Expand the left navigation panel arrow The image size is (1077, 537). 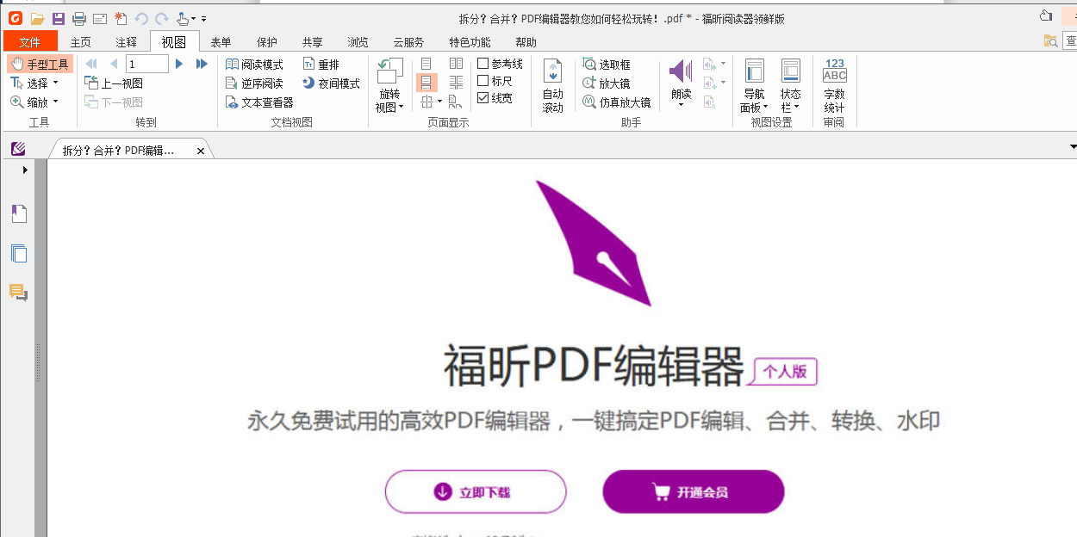pos(25,170)
